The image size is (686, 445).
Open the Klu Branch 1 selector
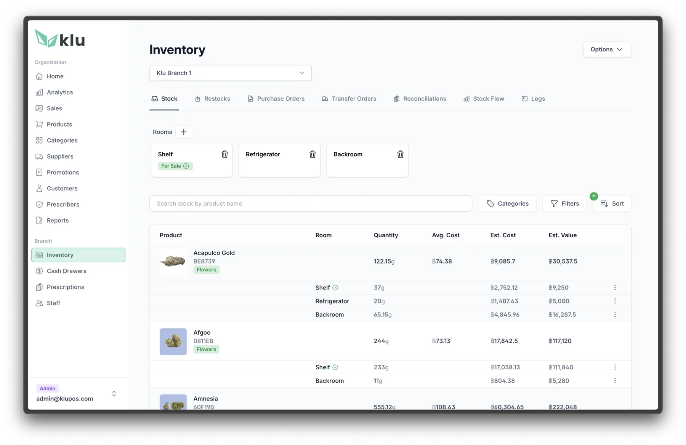pyautogui.click(x=231, y=73)
